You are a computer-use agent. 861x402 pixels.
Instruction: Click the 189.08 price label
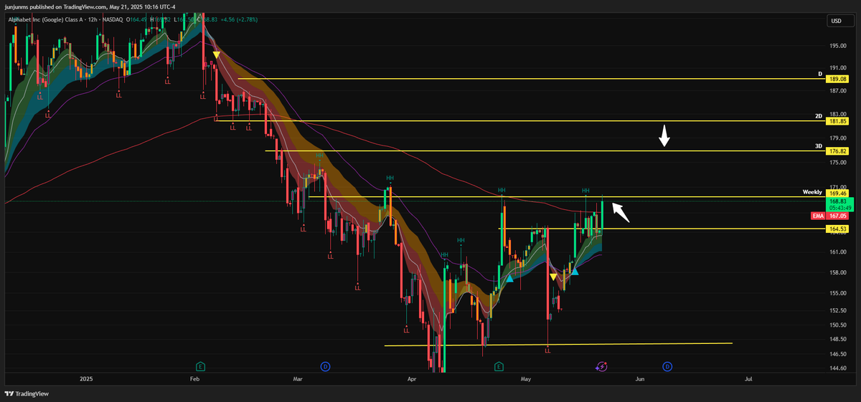coord(839,79)
